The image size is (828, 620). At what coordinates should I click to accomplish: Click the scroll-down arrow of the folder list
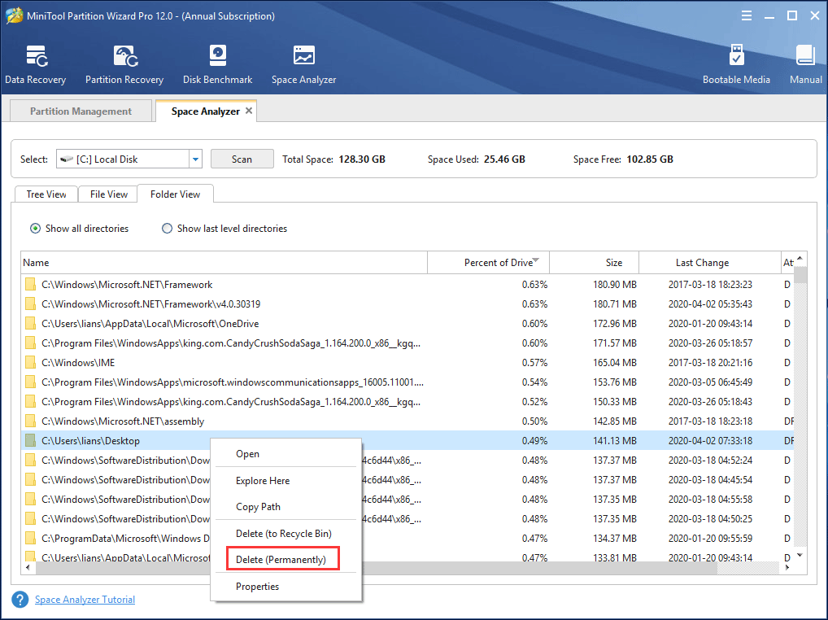click(800, 555)
